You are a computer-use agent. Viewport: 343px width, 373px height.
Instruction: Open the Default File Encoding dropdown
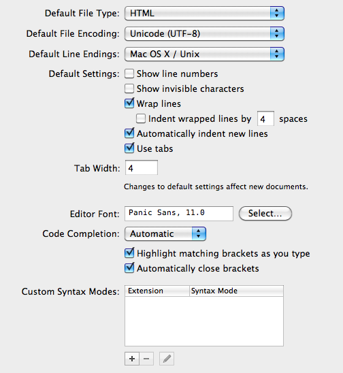(204, 34)
